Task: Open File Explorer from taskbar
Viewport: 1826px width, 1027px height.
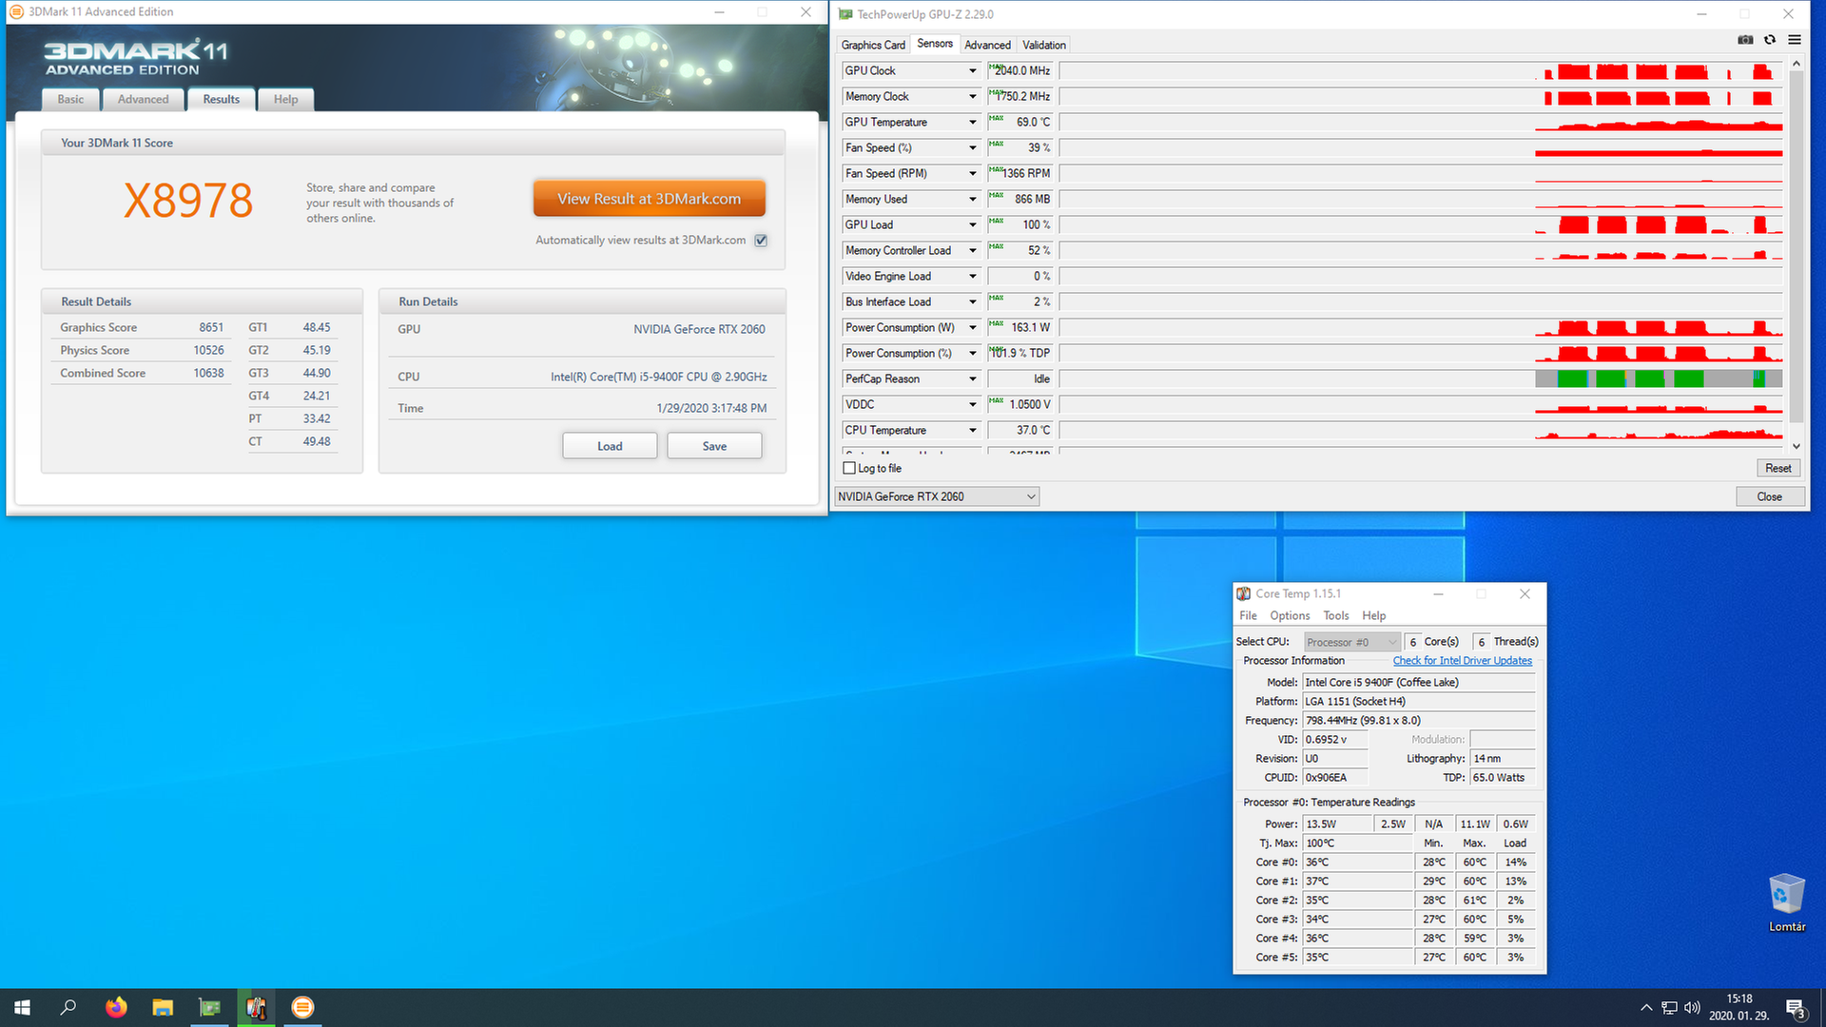Action: coord(163,1007)
